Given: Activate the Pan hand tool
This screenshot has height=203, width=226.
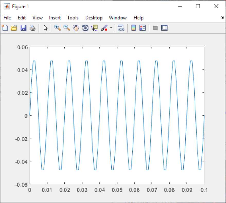Looking at the screenshot, I should point(76,28).
